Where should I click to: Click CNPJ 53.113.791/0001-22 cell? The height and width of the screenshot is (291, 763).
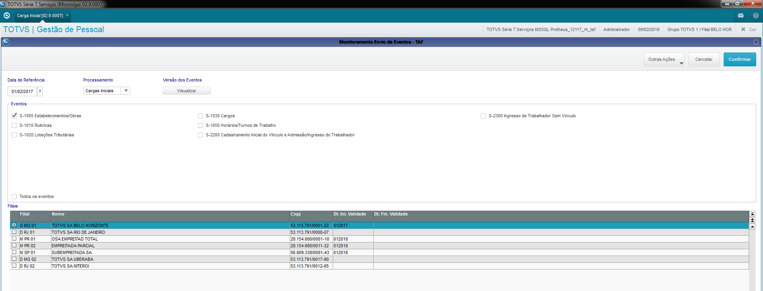tap(311, 225)
